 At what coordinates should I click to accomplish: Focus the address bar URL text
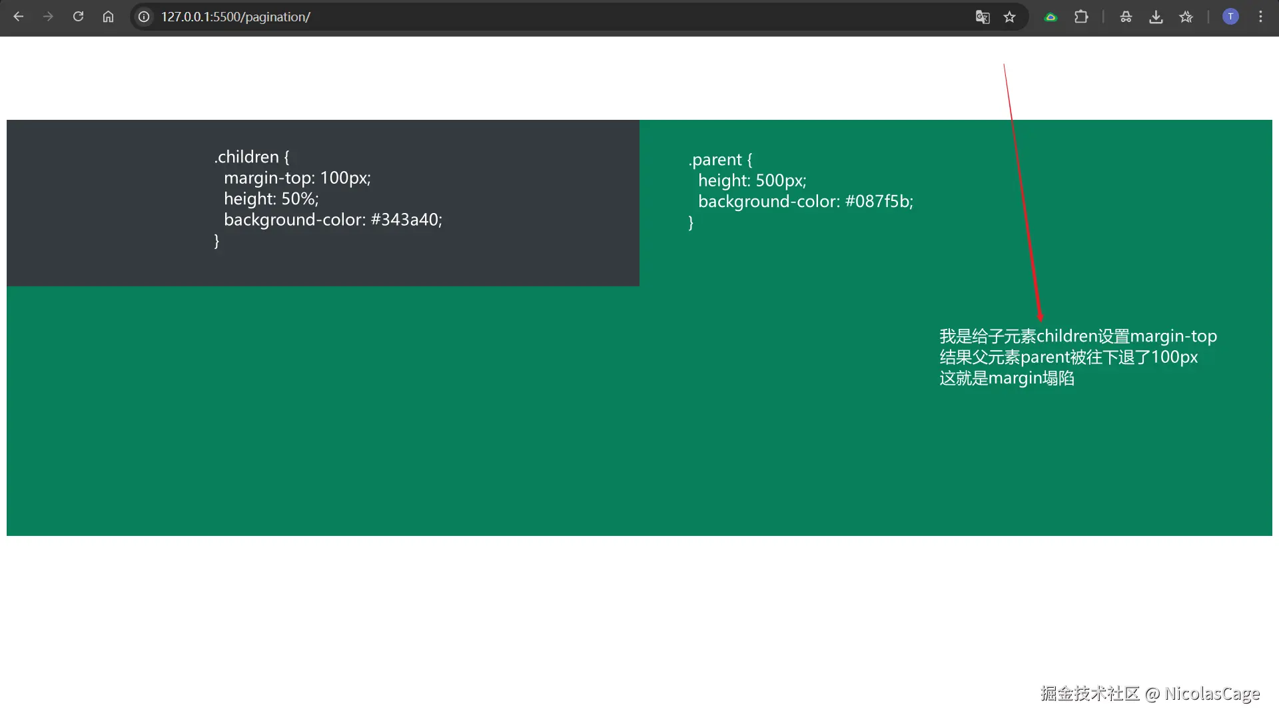click(x=235, y=17)
